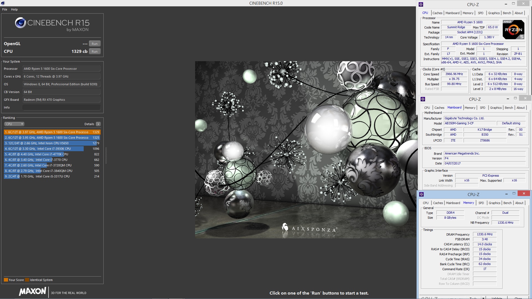Click the DRAM Frequency 1330.6 MHz value

click(x=485, y=234)
